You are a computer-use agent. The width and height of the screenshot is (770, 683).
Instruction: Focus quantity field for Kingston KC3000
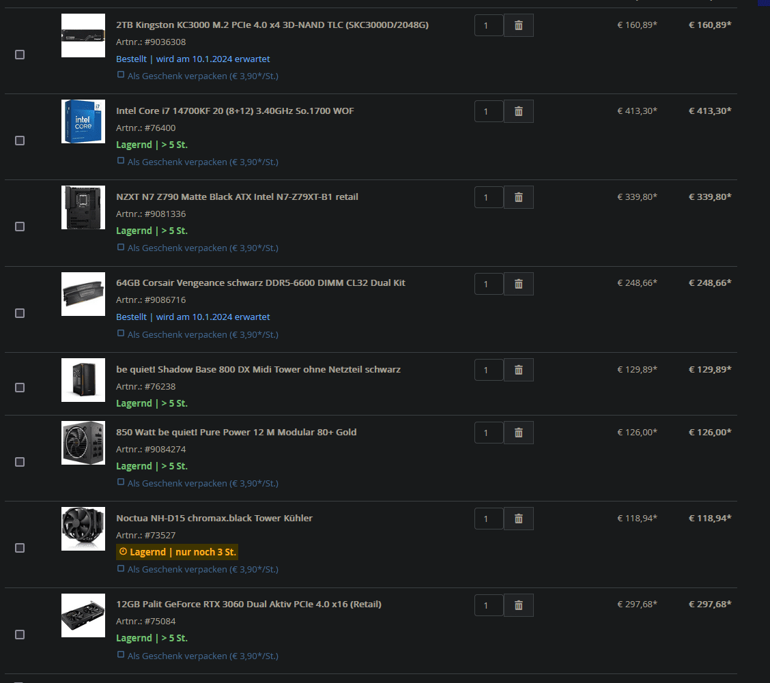point(489,25)
